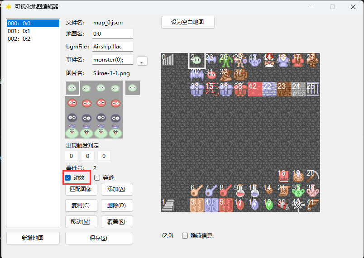Viewport: 364px width, 258px height.
Task: Click the standalone slime preview thumbnail
Action: point(133,88)
